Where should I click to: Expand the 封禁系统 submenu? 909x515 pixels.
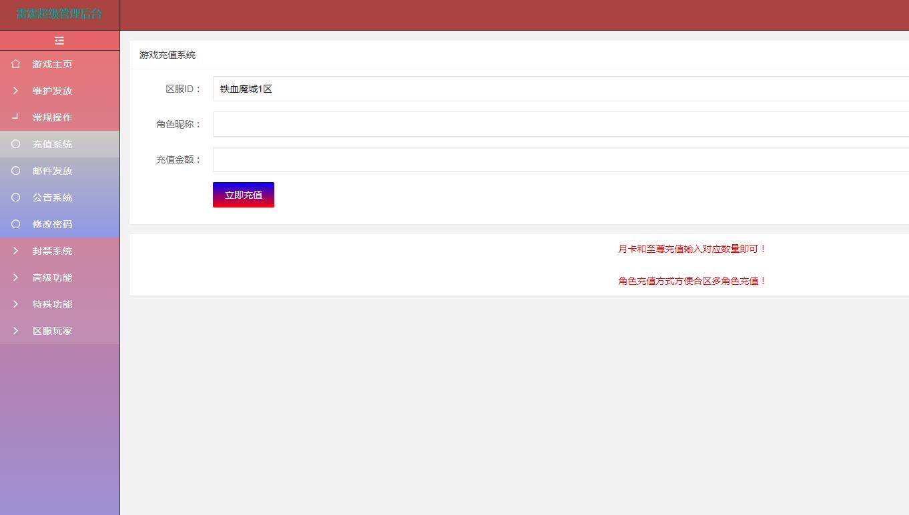click(x=52, y=251)
